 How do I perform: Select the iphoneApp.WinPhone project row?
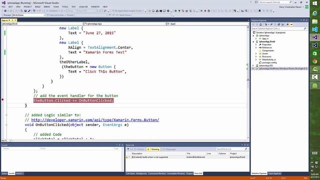280,68
